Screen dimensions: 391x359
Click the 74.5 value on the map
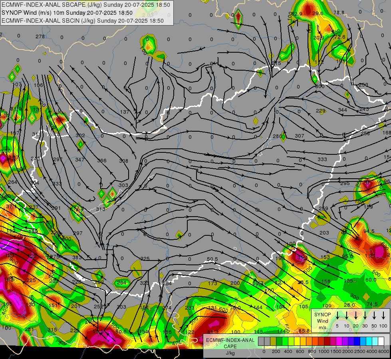pyautogui.click(x=372, y=304)
